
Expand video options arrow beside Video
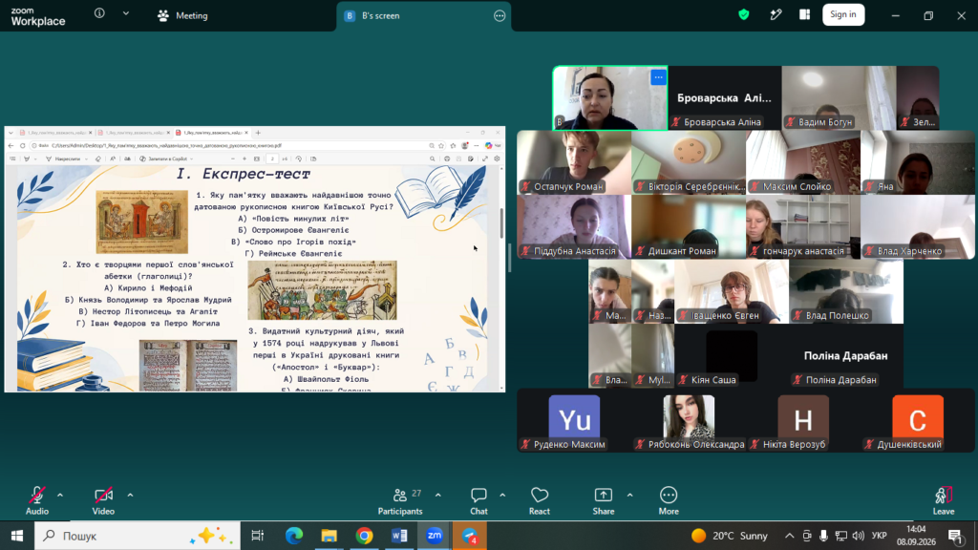tap(130, 496)
